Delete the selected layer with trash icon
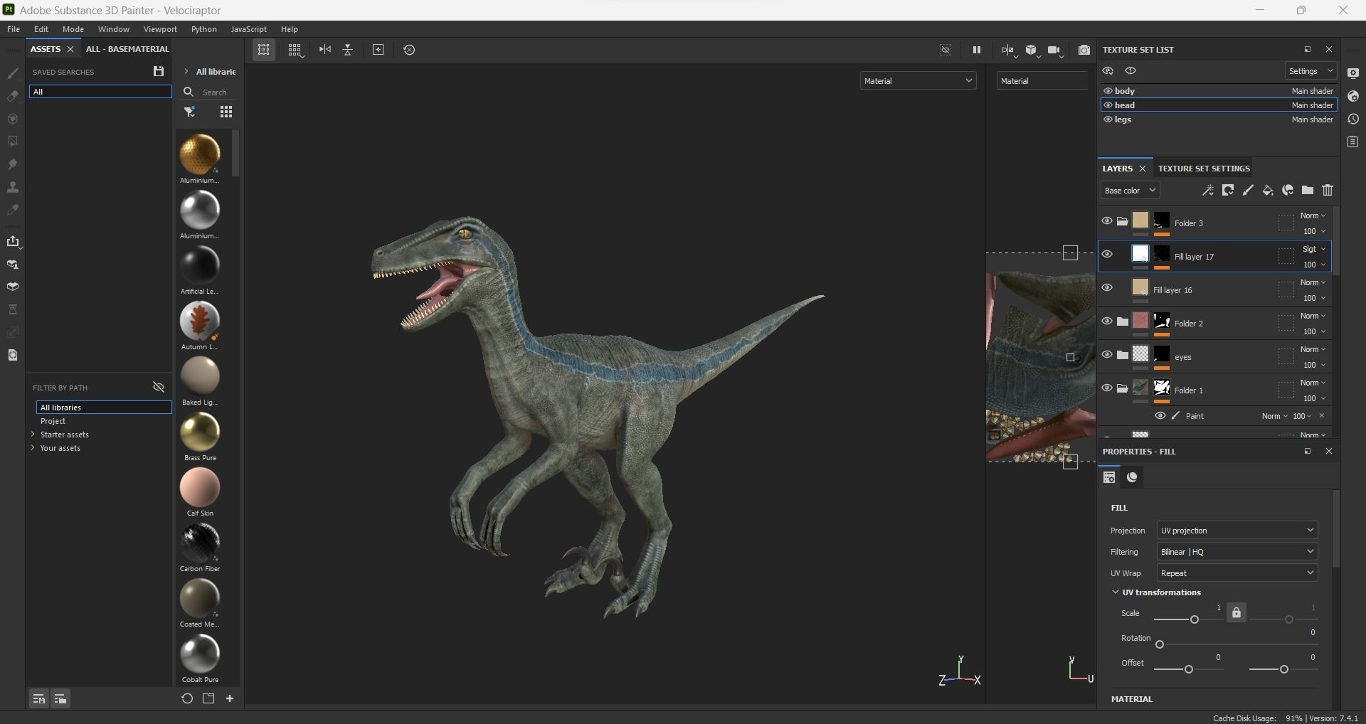This screenshot has height=724, width=1366. point(1328,190)
